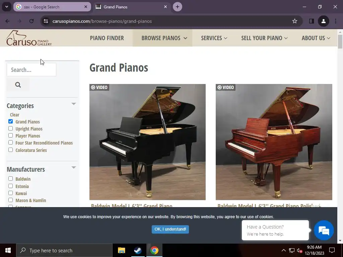Click the Grand Pianos category label
343x257 pixels.
point(27,122)
